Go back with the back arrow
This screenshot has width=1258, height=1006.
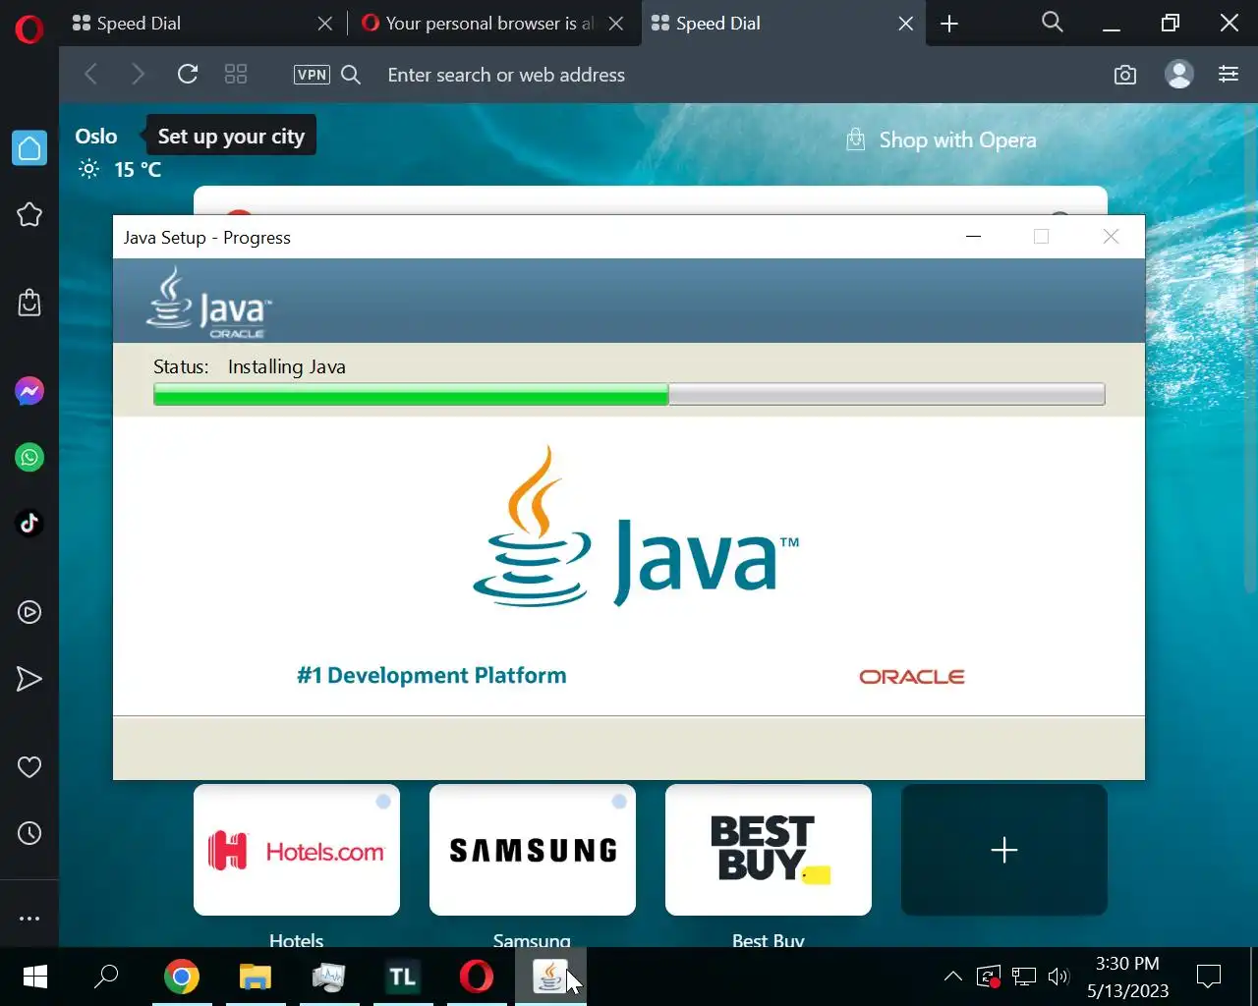coord(91,74)
